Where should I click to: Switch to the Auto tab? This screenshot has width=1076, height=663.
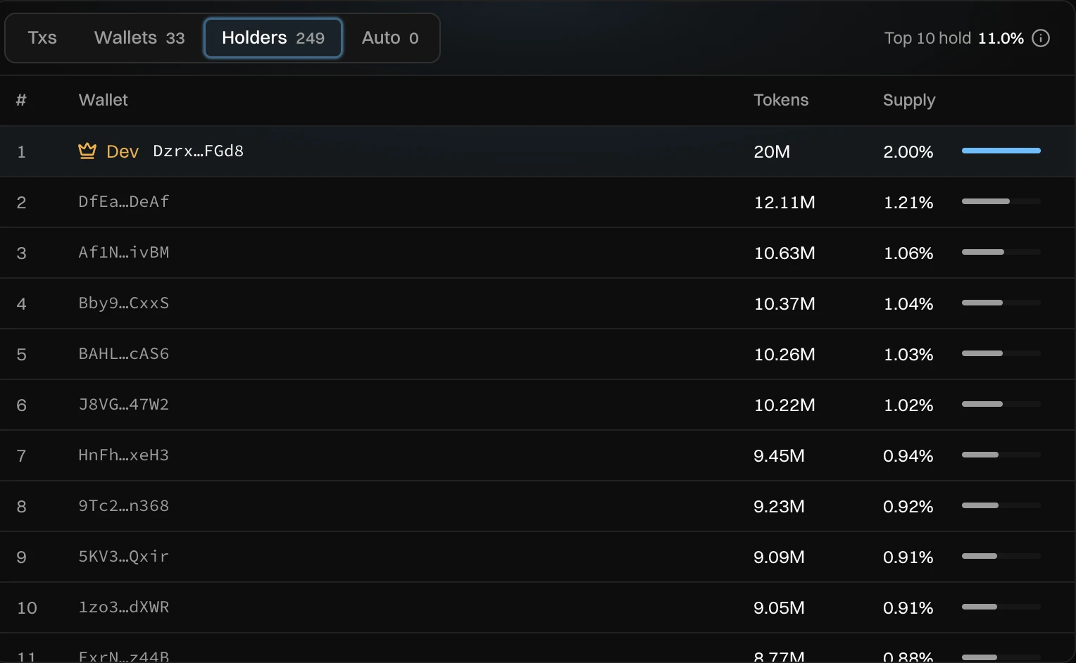pyautogui.click(x=390, y=38)
